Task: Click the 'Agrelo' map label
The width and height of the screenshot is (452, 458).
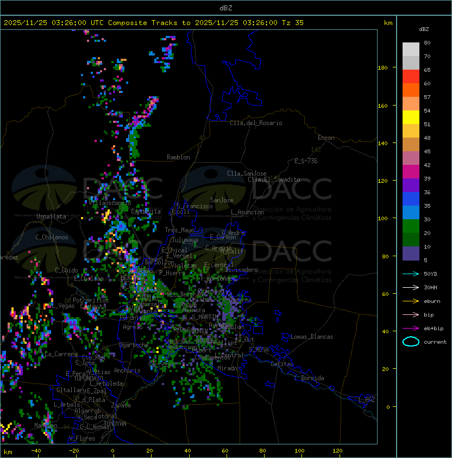Action: click(133, 327)
